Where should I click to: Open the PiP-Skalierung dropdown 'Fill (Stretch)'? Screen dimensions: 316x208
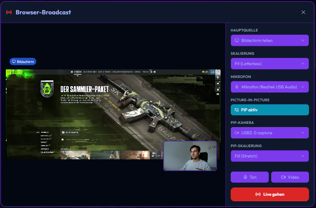(x=270, y=156)
